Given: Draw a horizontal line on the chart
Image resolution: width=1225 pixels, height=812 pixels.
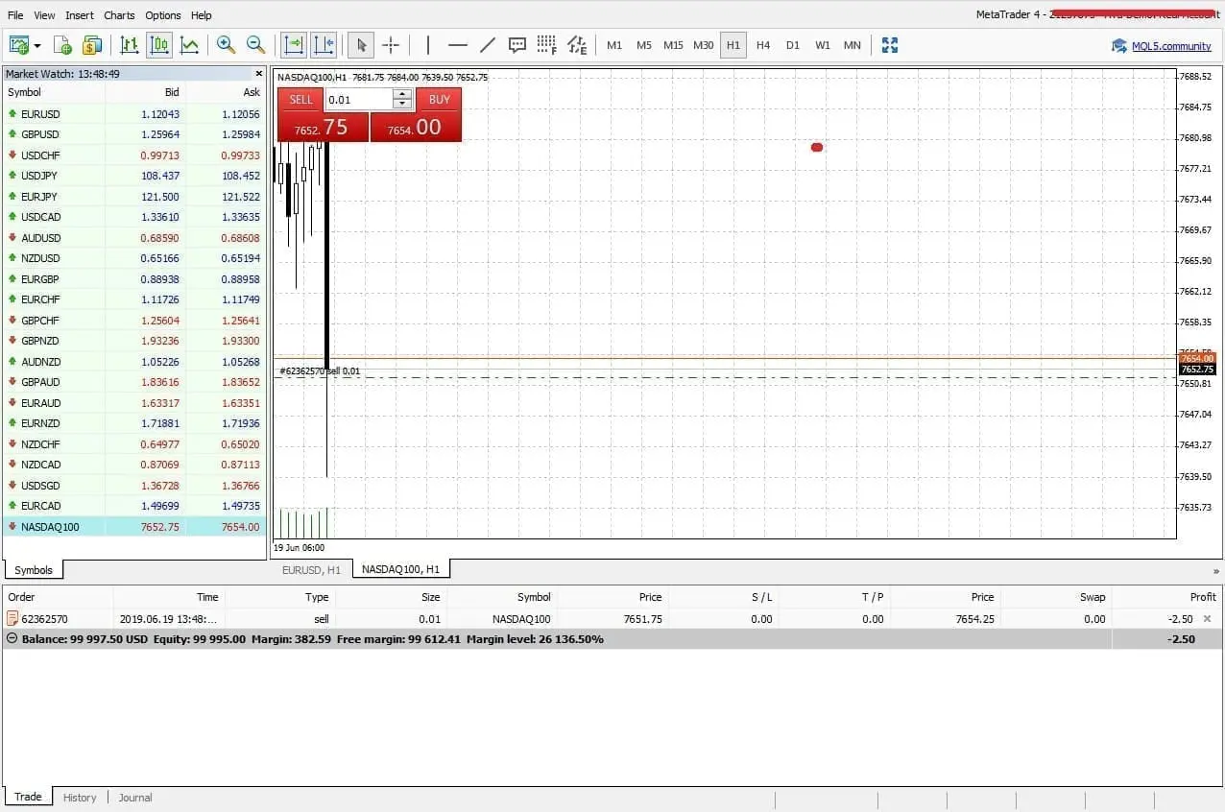Looking at the screenshot, I should [458, 45].
